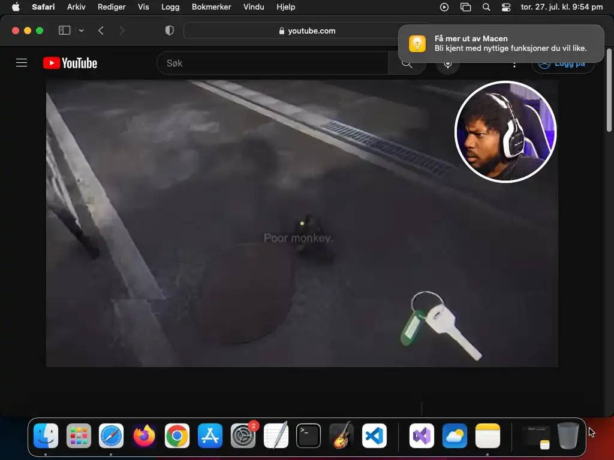Open Now Playing in the menu bar
614x460 pixels.
444,7
